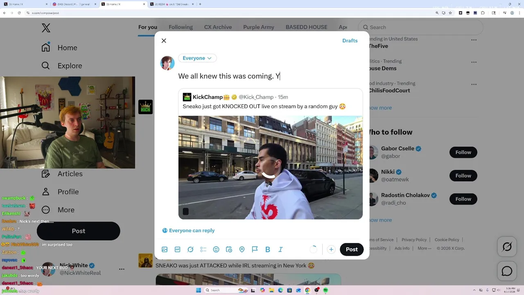Viewport: 524px width, 295px height.
Task: Reload the page in Chrome
Action: click(x=19, y=13)
